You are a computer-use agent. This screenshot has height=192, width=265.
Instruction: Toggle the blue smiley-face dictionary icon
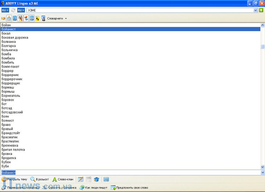tap(14, 18)
